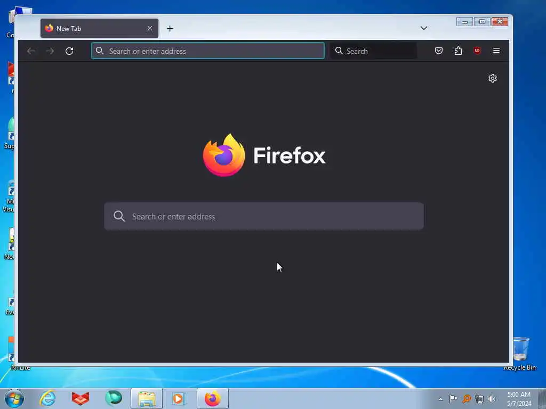Open the green globe taskbar app

114,398
